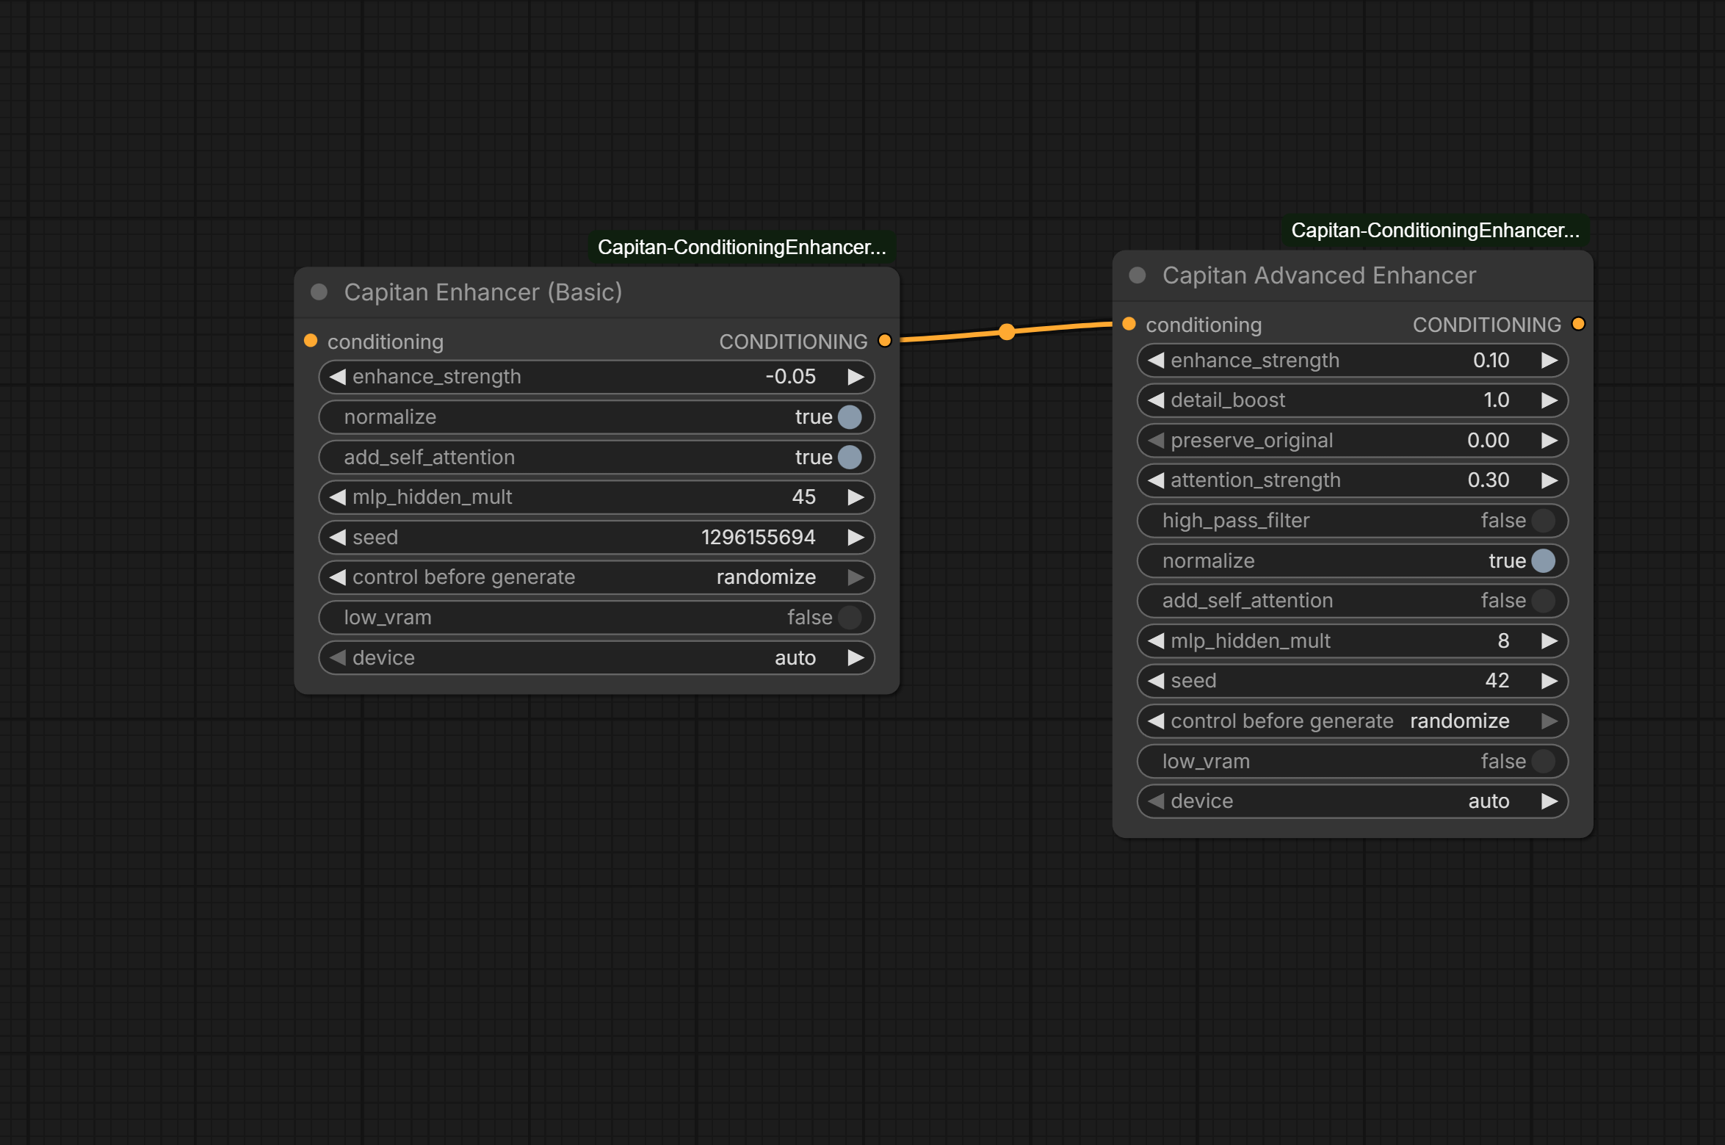This screenshot has width=1725, height=1145.
Task: Collapse the Capitan Advanced Enhancer node dot
Action: 1137,275
